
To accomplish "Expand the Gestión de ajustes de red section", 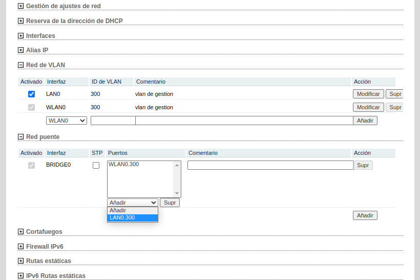I will tap(20, 6).
